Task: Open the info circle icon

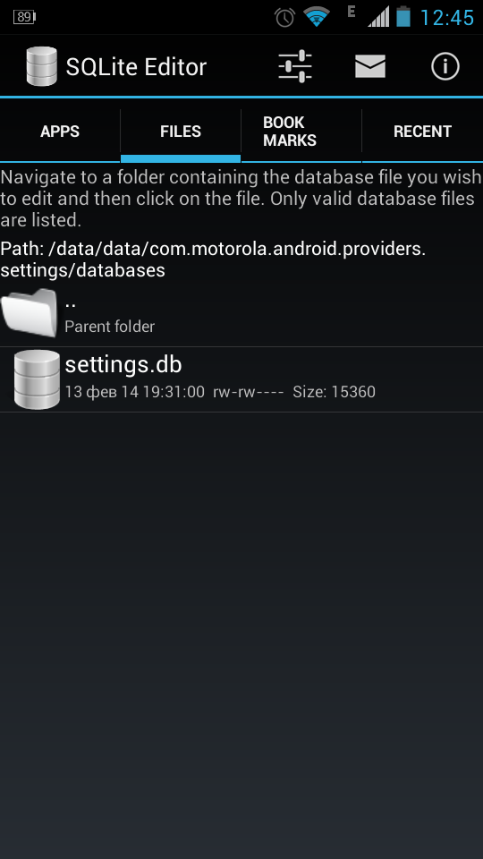Action: [x=445, y=67]
